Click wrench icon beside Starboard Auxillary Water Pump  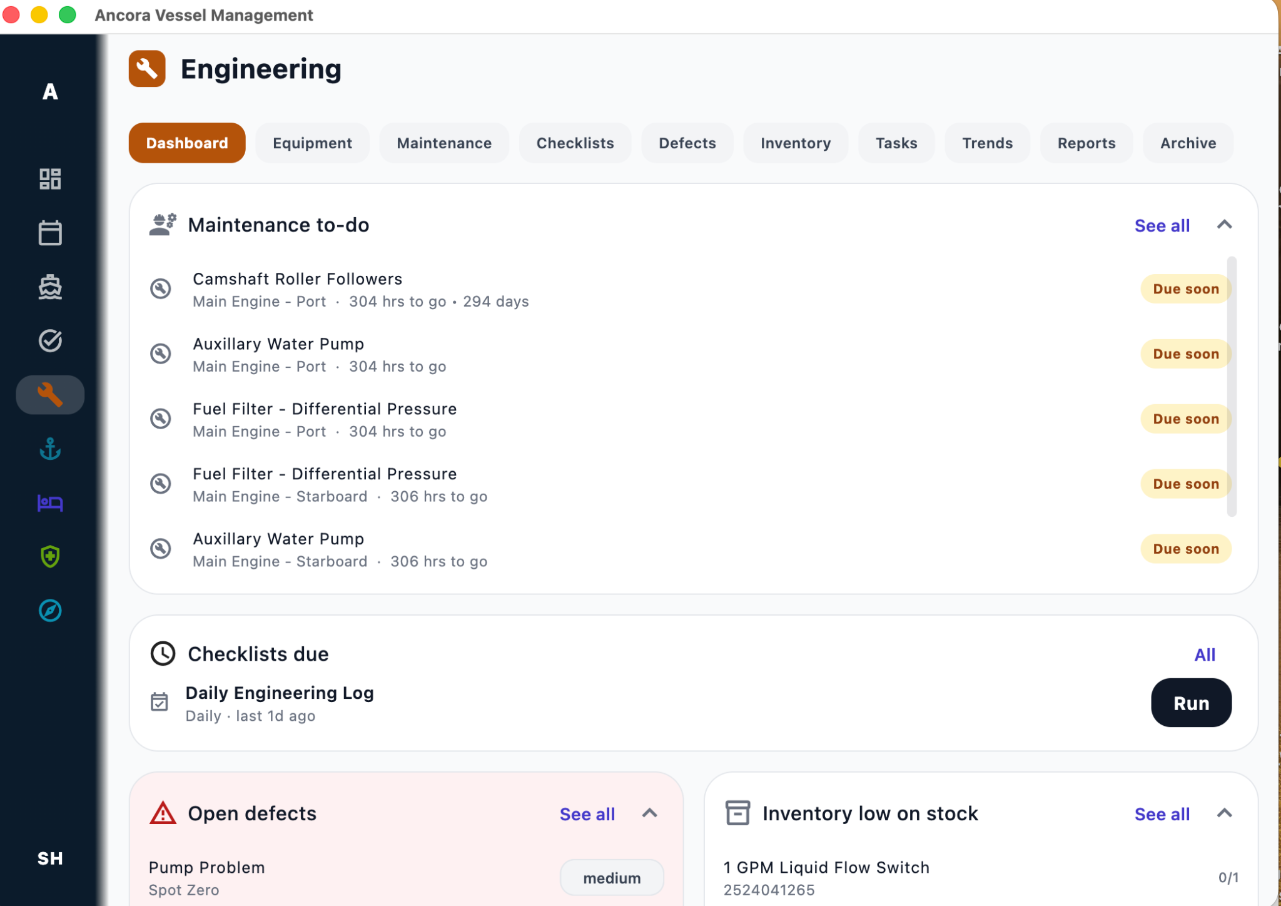(x=161, y=549)
